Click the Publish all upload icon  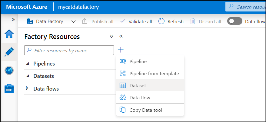[x=85, y=21]
